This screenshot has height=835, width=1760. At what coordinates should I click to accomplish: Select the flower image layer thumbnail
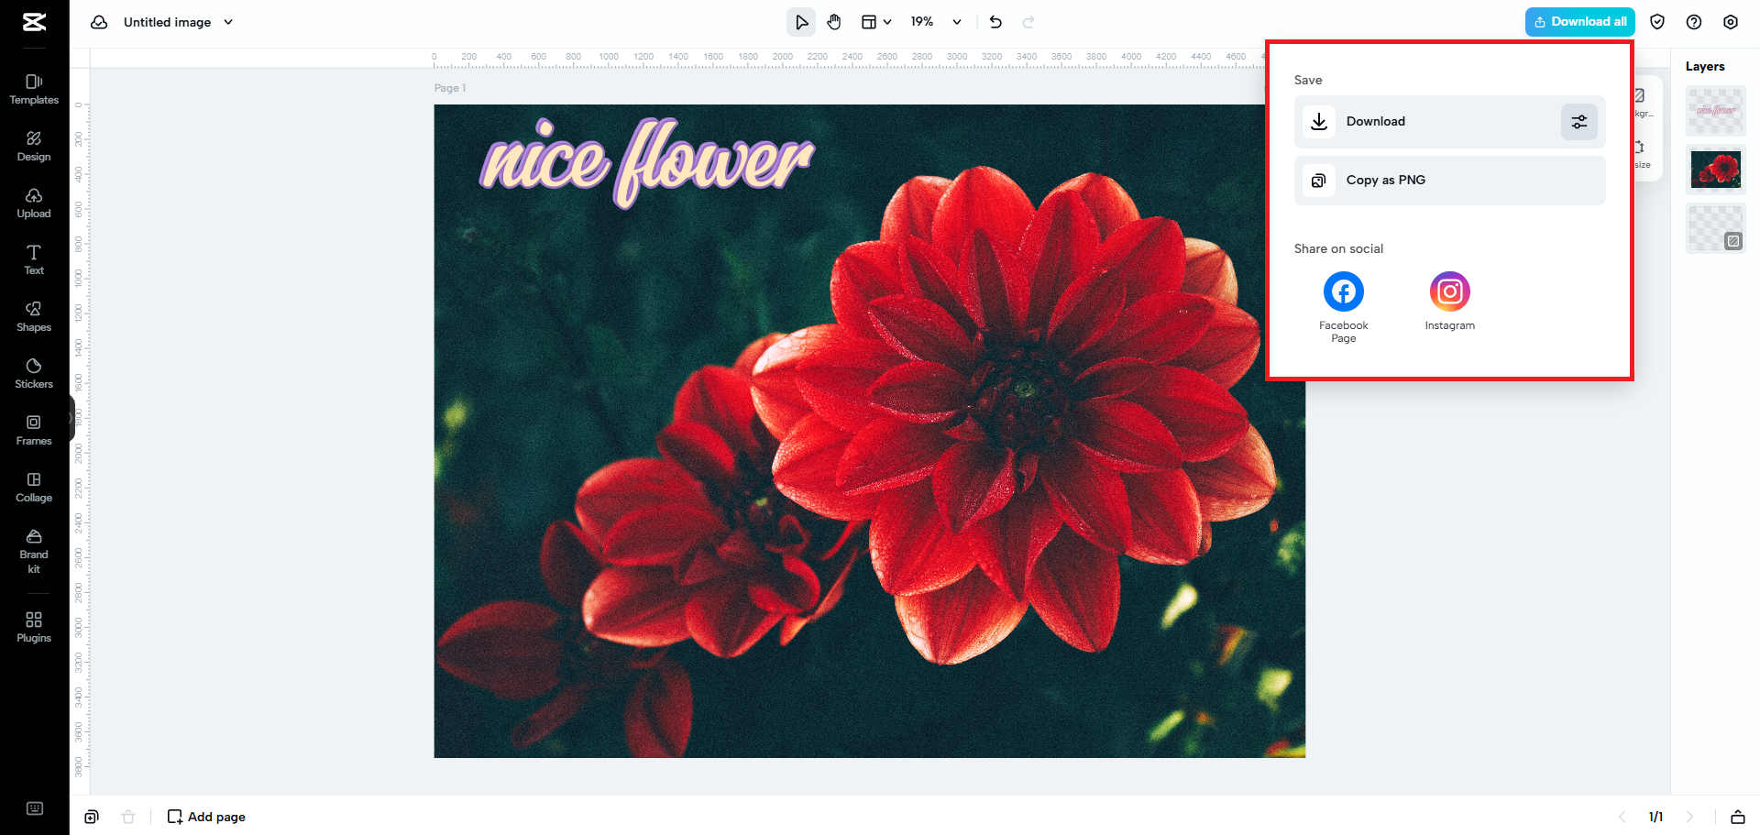click(x=1715, y=169)
